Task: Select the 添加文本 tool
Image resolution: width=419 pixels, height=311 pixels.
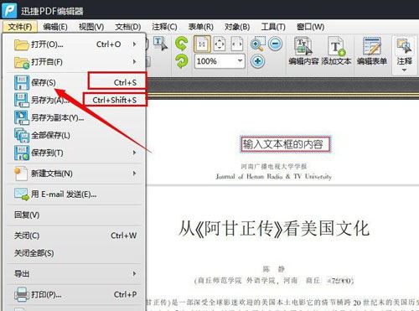Action: (x=336, y=51)
